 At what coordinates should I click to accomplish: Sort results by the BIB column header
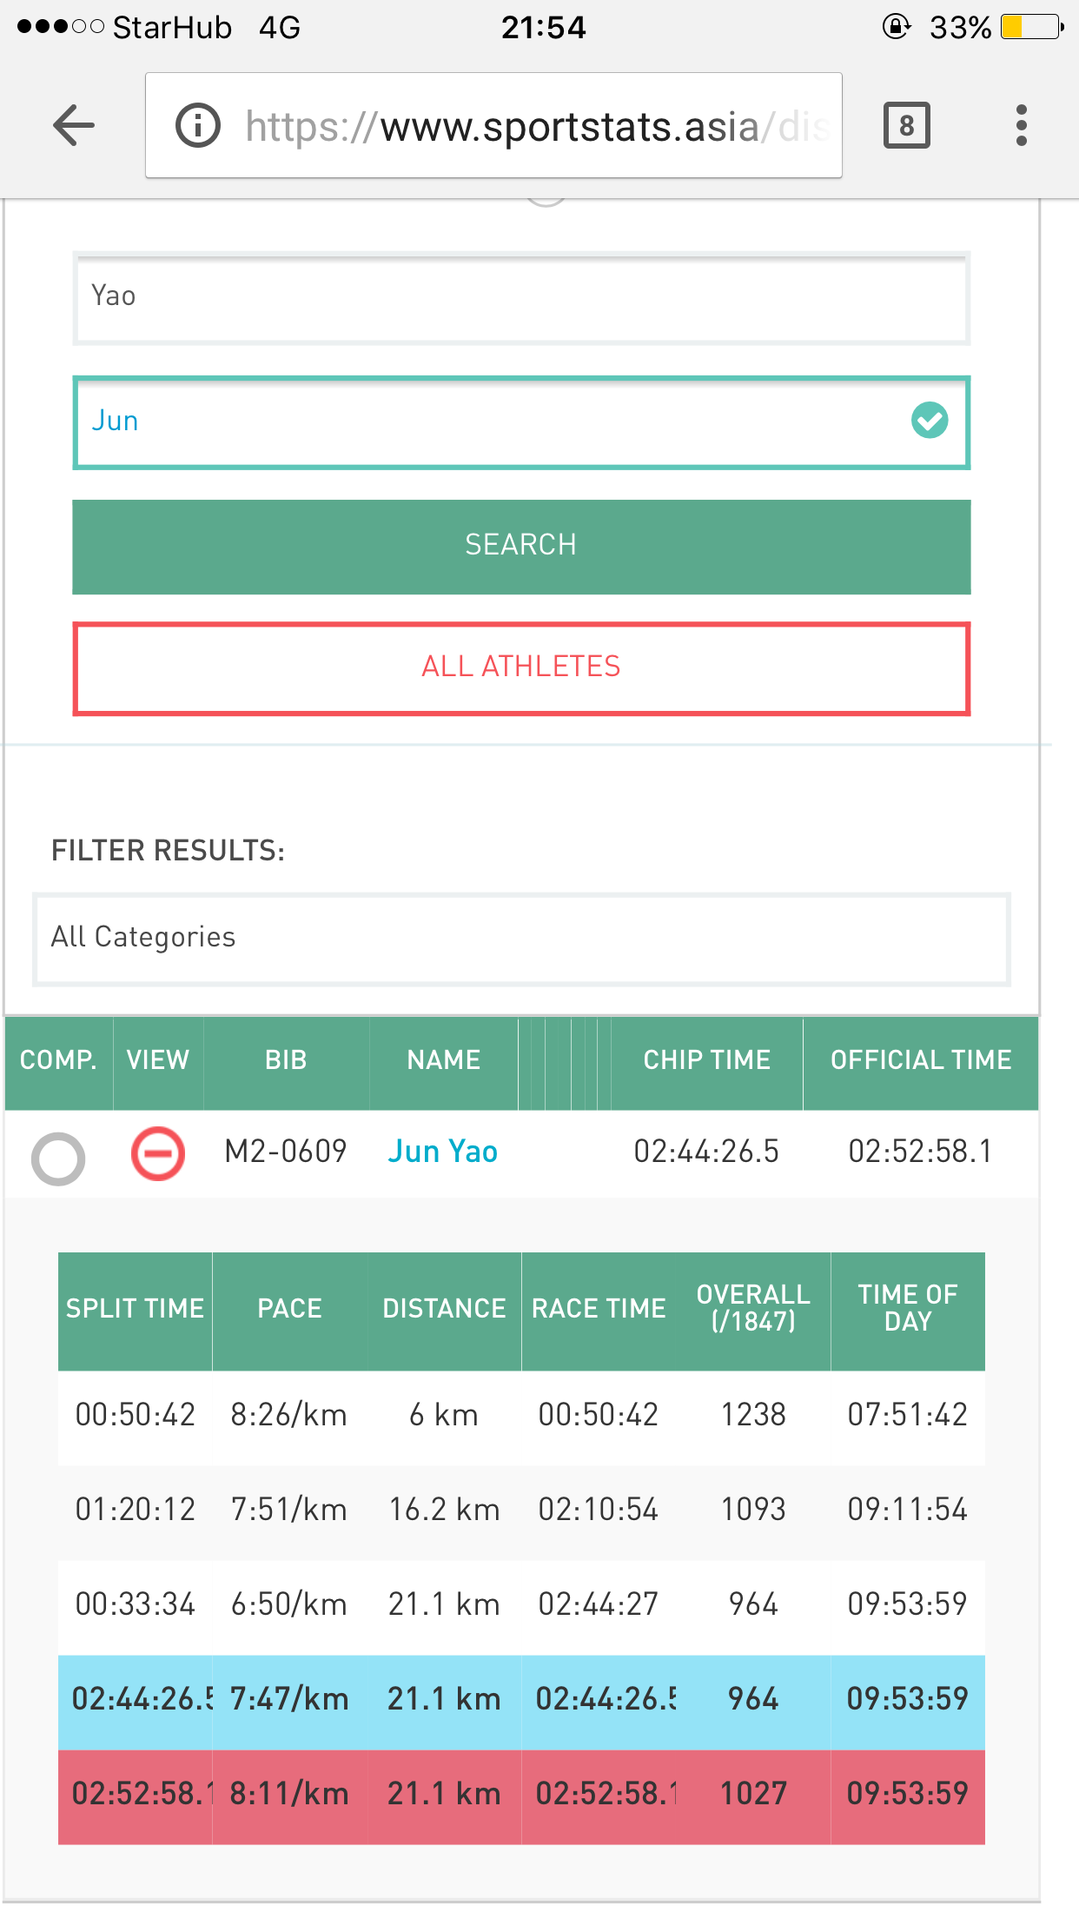point(286,1060)
